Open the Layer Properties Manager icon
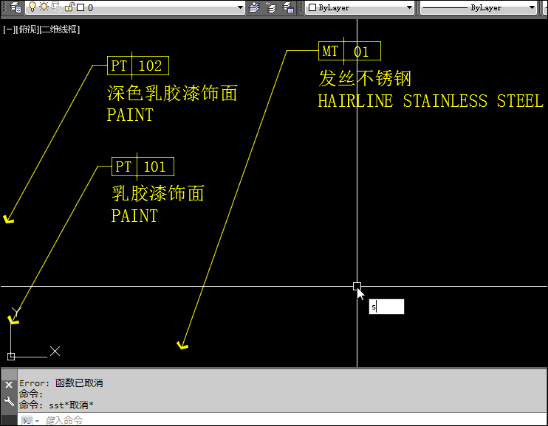Image resolution: width=548 pixels, height=426 pixels. tap(15, 7)
